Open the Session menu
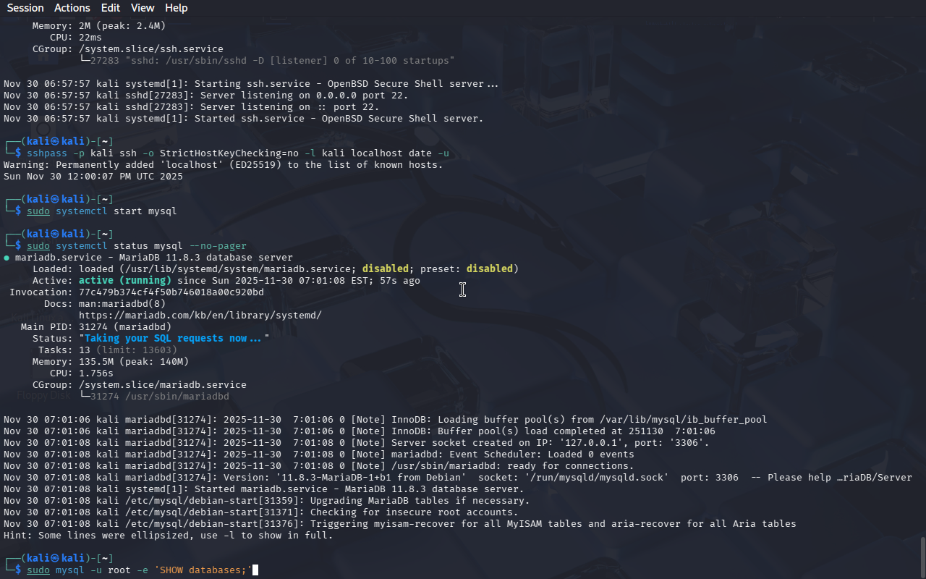Screen dimensions: 926x579 25,8
